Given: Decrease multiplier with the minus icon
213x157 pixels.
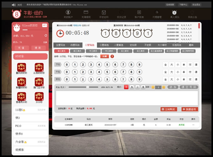Looking at the screenshot, I should pos(153,87).
